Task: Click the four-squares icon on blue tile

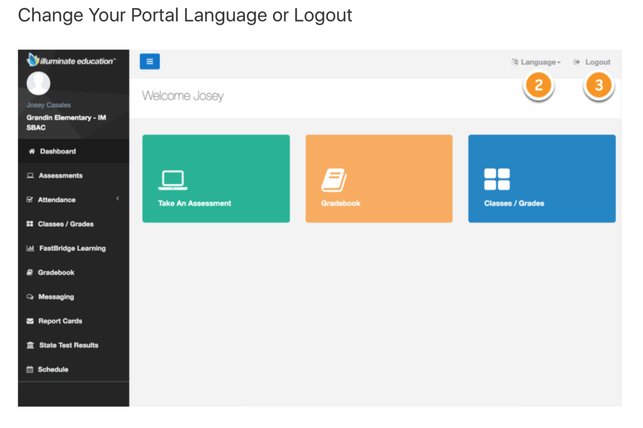Action: [497, 179]
